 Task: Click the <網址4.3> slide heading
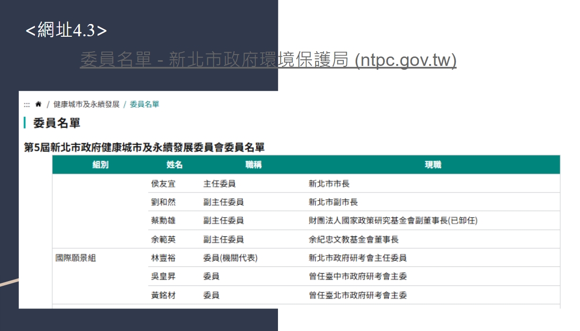point(66,31)
